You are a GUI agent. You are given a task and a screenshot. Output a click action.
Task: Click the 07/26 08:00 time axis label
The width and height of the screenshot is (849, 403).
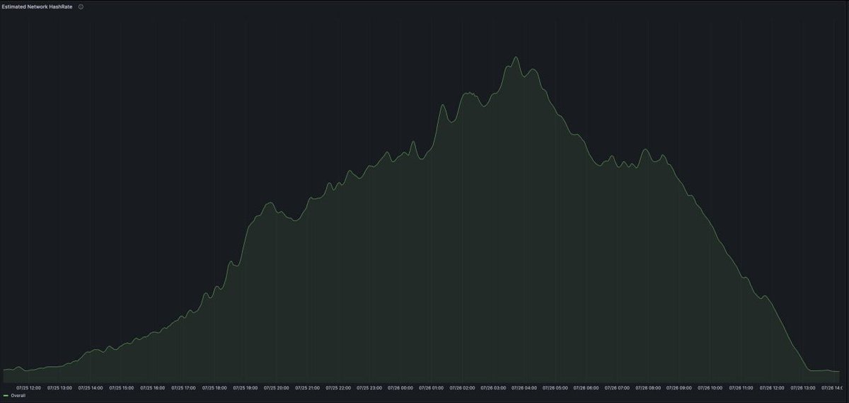tap(648, 387)
